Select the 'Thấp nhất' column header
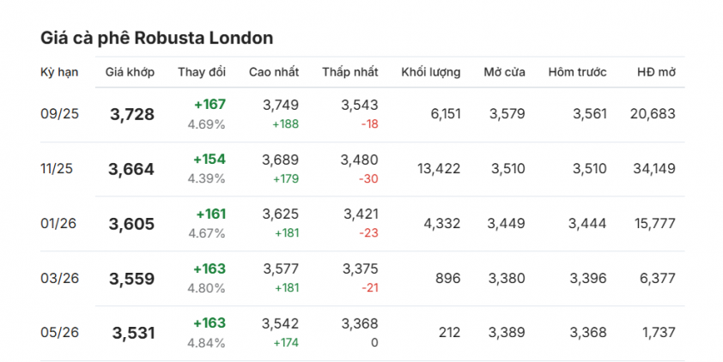723x362 pixels. point(350,72)
